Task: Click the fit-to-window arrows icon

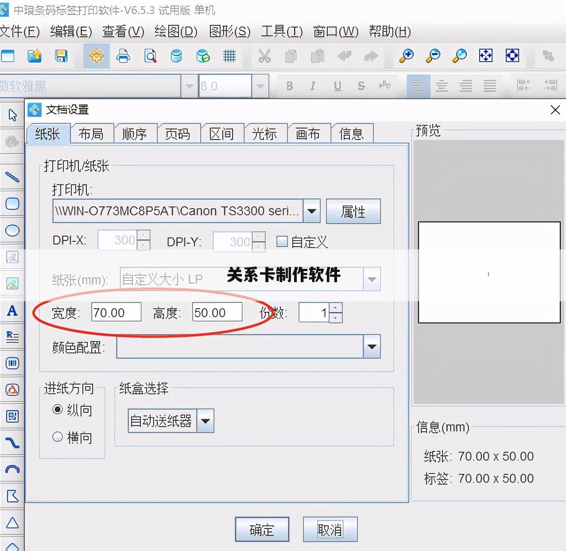Action: [x=486, y=55]
